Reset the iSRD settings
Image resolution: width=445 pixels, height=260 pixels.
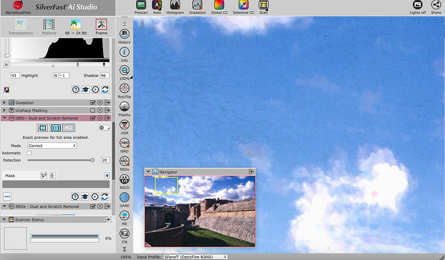[x=105, y=196]
